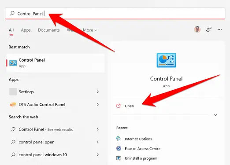The width and height of the screenshot is (230, 165).
Task: Expand more actions chevron below Open
Action: [x=215, y=115]
